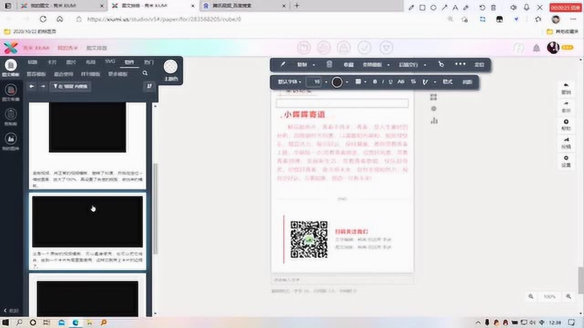Click the folder icon in the top center

(x=304, y=48)
